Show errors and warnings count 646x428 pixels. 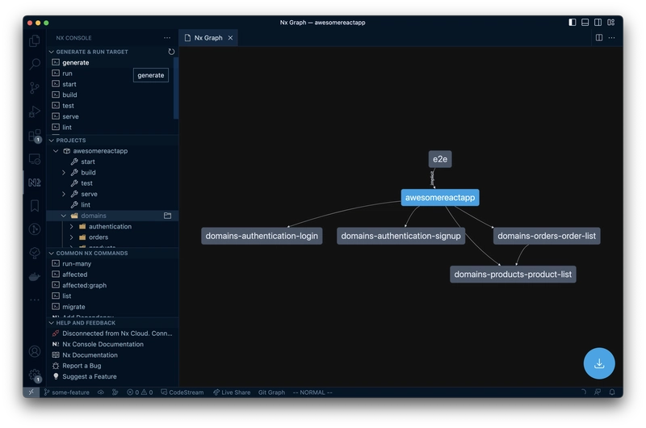click(140, 392)
